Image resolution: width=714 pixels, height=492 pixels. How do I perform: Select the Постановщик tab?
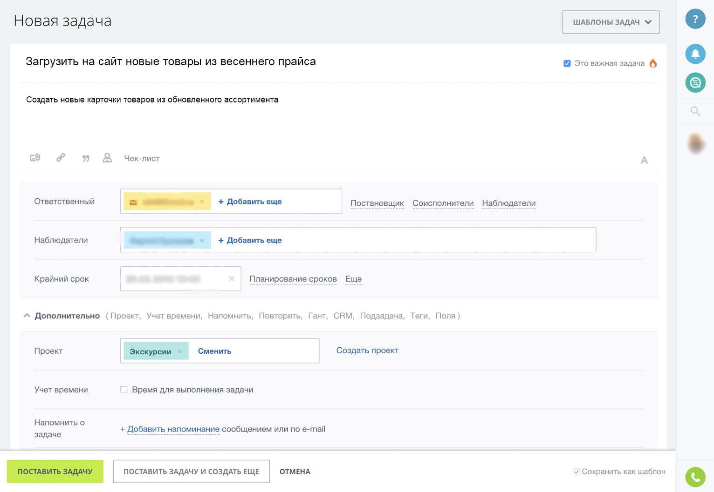coord(377,203)
